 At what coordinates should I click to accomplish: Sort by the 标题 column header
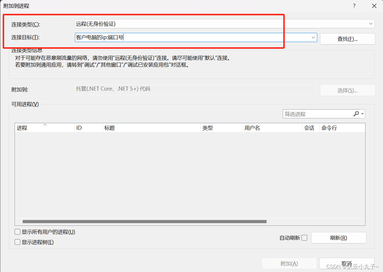tap(152, 128)
